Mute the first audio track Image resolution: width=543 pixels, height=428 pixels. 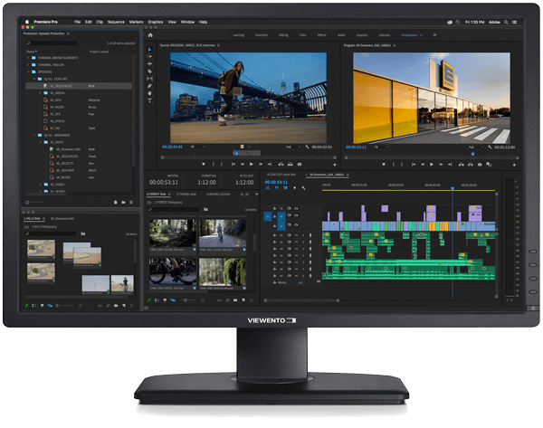pos(296,235)
